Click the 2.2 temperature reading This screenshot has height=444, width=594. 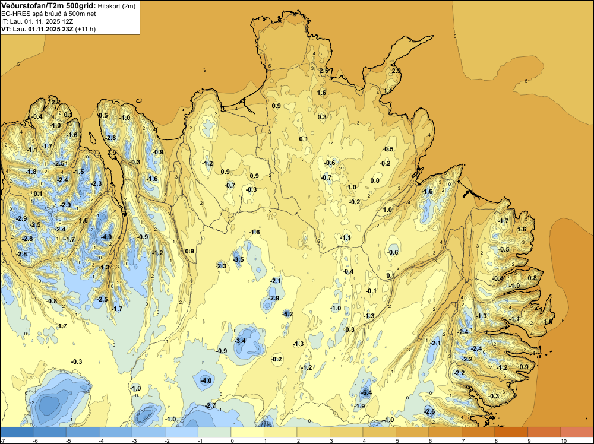[x=55, y=102]
